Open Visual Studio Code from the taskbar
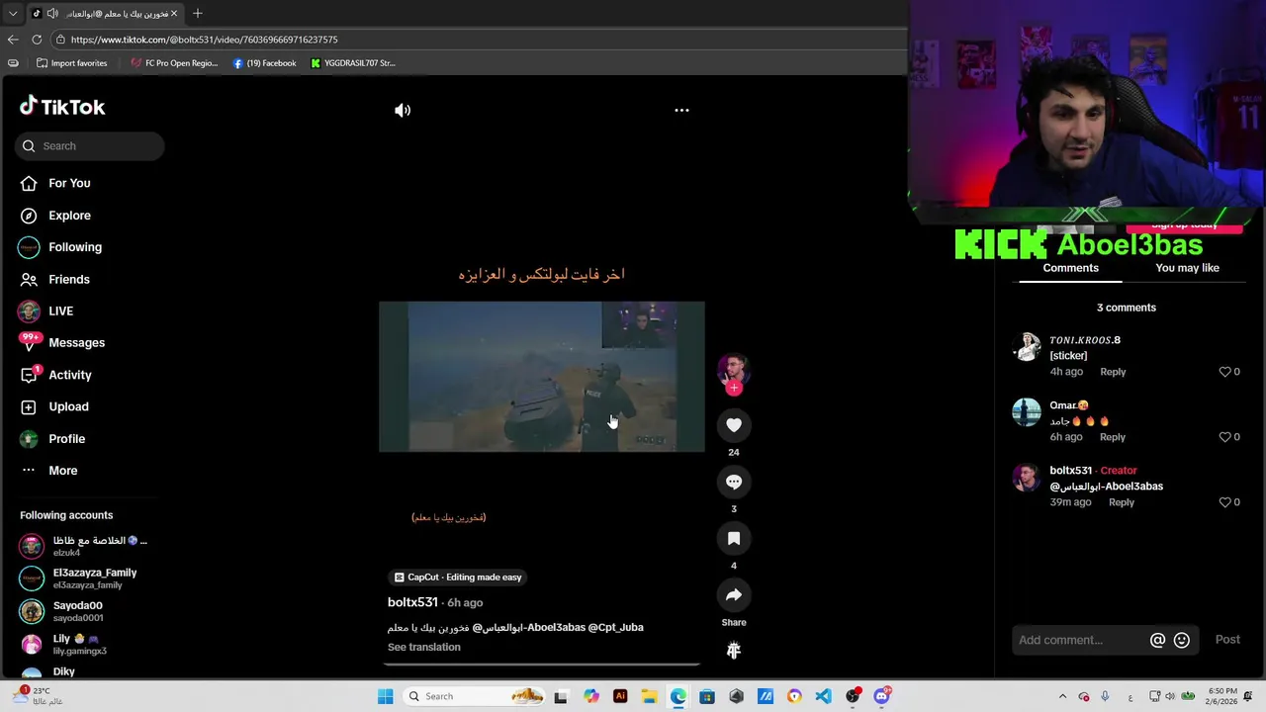This screenshot has height=712, width=1266. 823,696
